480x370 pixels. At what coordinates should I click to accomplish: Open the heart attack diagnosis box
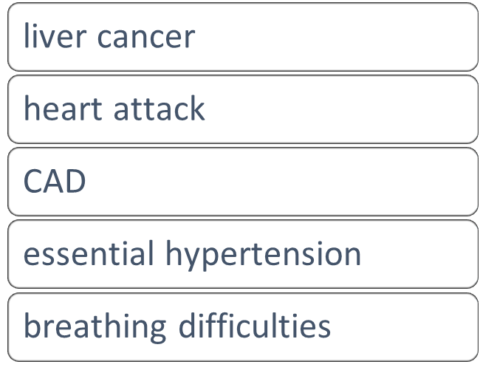tap(242, 109)
